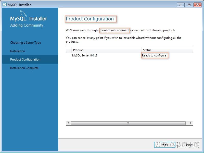The image size is (204, 153).
Task: Click the horizontal scrollbar right arrow
Action: (191, 123)
